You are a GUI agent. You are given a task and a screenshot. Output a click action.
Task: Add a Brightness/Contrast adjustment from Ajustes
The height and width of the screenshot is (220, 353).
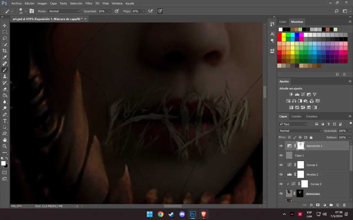291,94
